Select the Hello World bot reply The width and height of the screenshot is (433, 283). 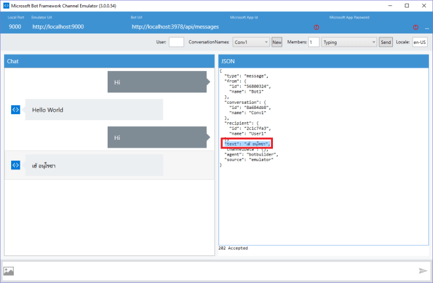pyautogui.click(x=93, y=110)
